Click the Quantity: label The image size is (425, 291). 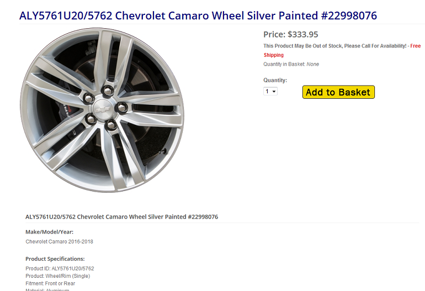[275, 80]
